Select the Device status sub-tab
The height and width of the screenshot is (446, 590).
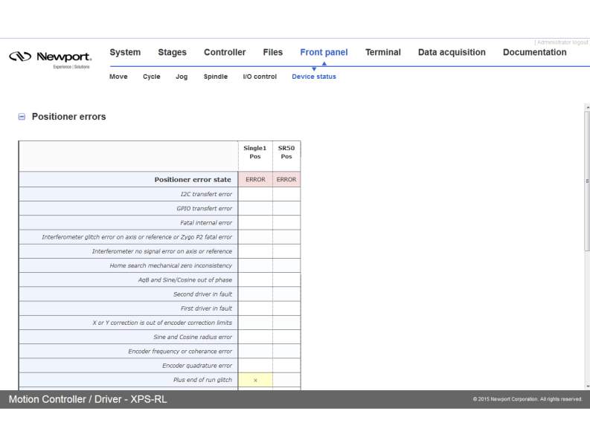coord(313,77)
